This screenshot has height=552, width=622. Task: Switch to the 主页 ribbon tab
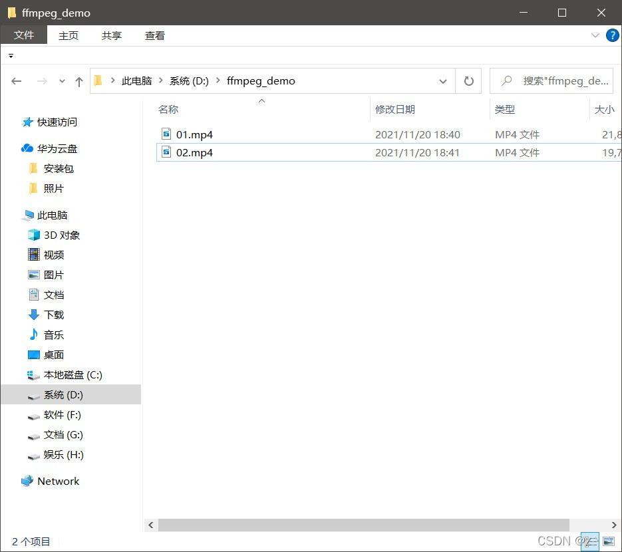pos(69,35)
